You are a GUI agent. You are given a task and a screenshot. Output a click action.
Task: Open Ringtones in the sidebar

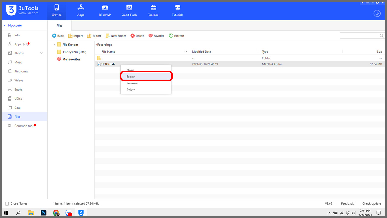[x=21, y=71]
